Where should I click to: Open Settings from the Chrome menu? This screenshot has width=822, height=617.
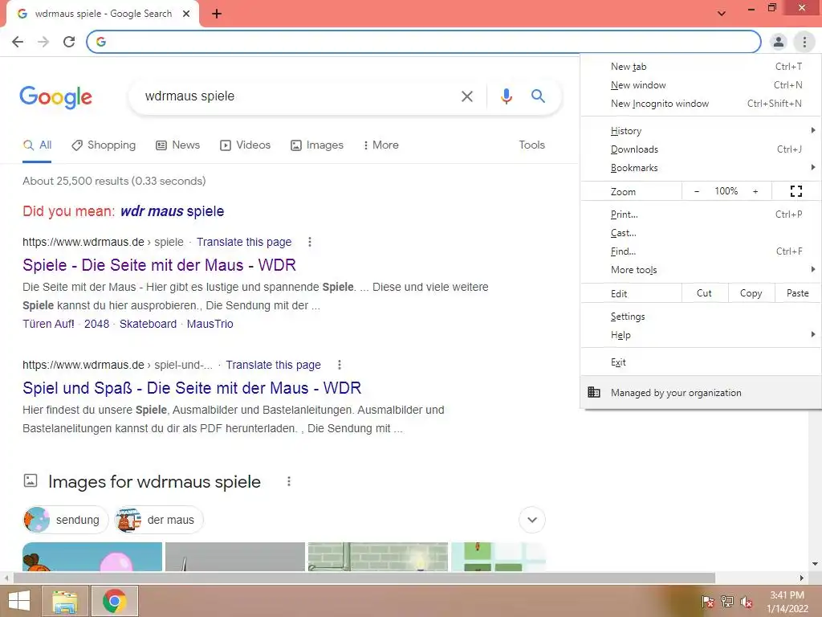(701, 317)
